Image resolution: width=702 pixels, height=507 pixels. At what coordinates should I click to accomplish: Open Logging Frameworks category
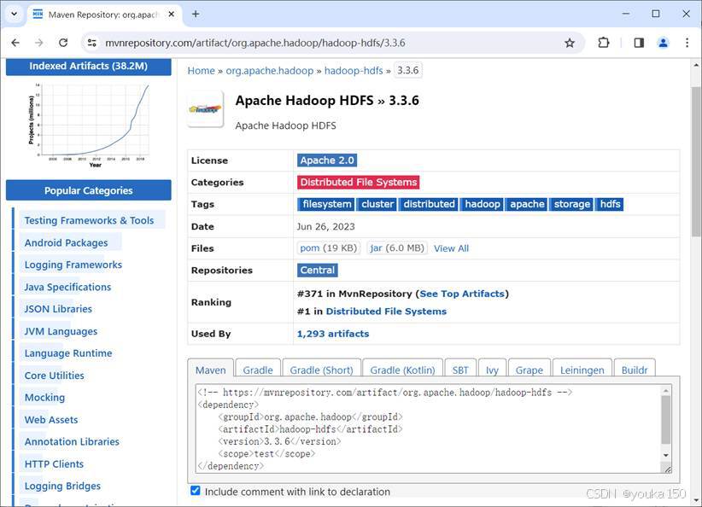[73, 265]
